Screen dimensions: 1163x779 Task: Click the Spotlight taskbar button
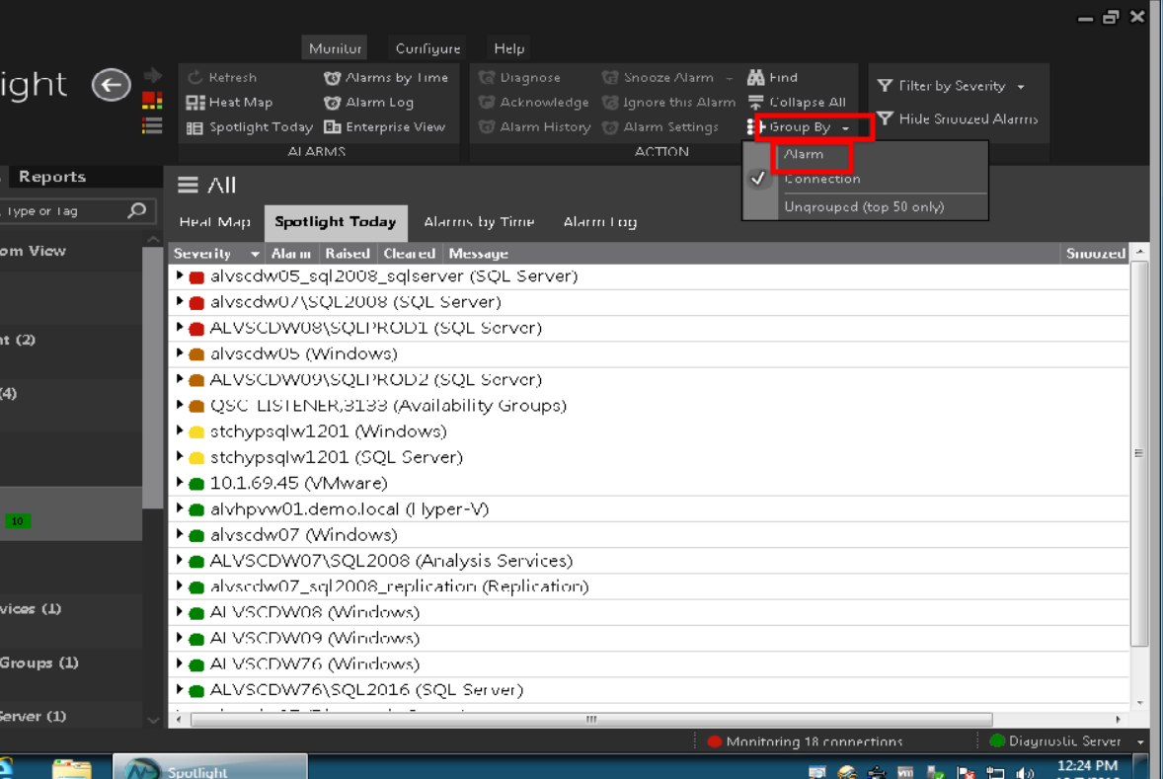point(210,767)
